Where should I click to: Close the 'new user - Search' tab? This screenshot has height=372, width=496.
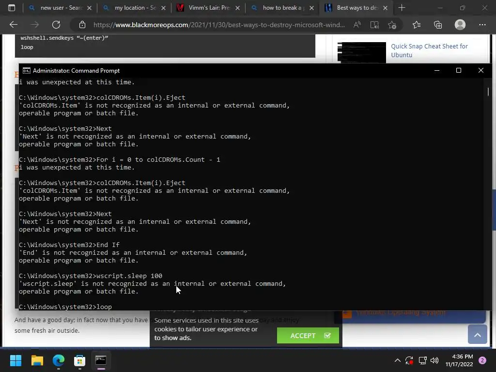89,8
